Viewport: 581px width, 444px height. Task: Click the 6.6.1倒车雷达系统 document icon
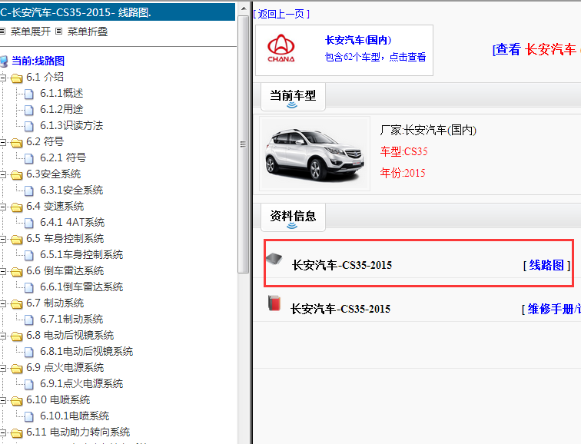pyautogui.click(x=28, y=287)
